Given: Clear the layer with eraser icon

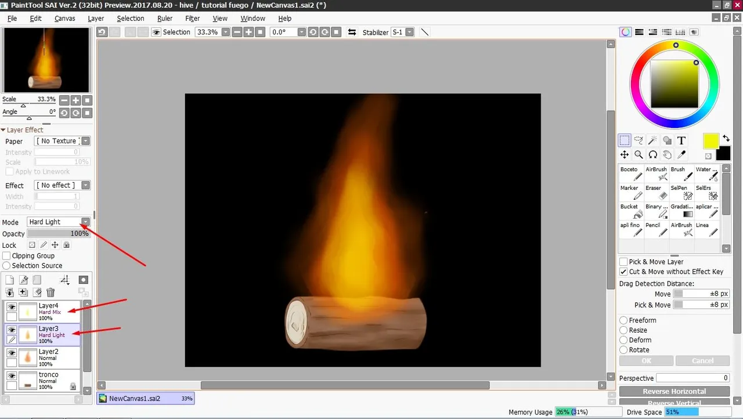Looking at the screenshot, I should click(x=37, y=293).
